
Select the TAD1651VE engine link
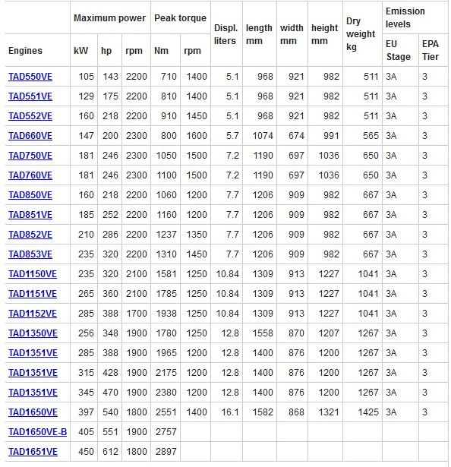tap(33, 452)
